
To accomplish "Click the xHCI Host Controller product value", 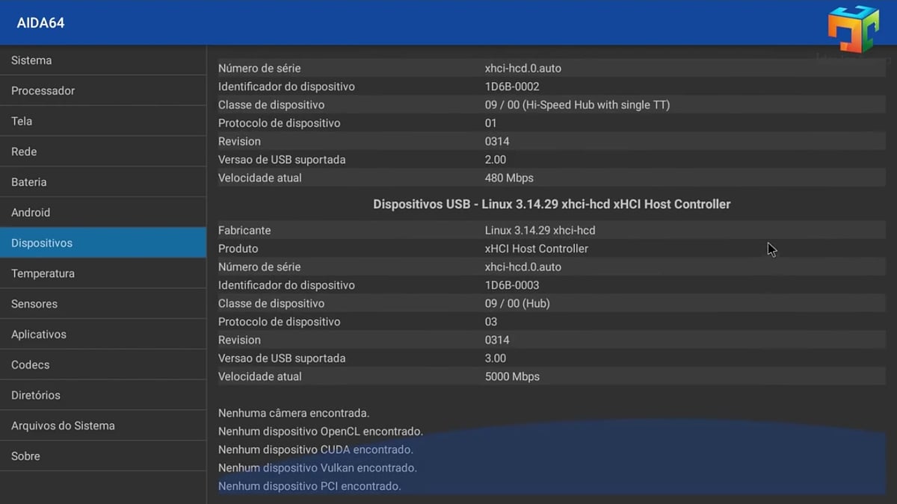I will [x=537, y=249].
